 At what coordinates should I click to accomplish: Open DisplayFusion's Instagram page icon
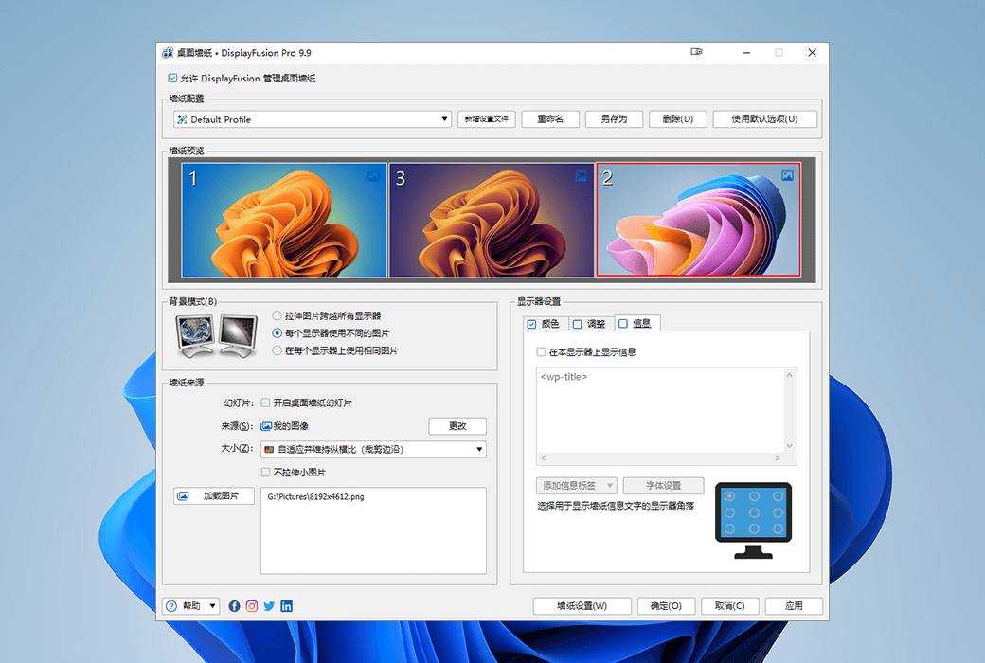(251, 605)
